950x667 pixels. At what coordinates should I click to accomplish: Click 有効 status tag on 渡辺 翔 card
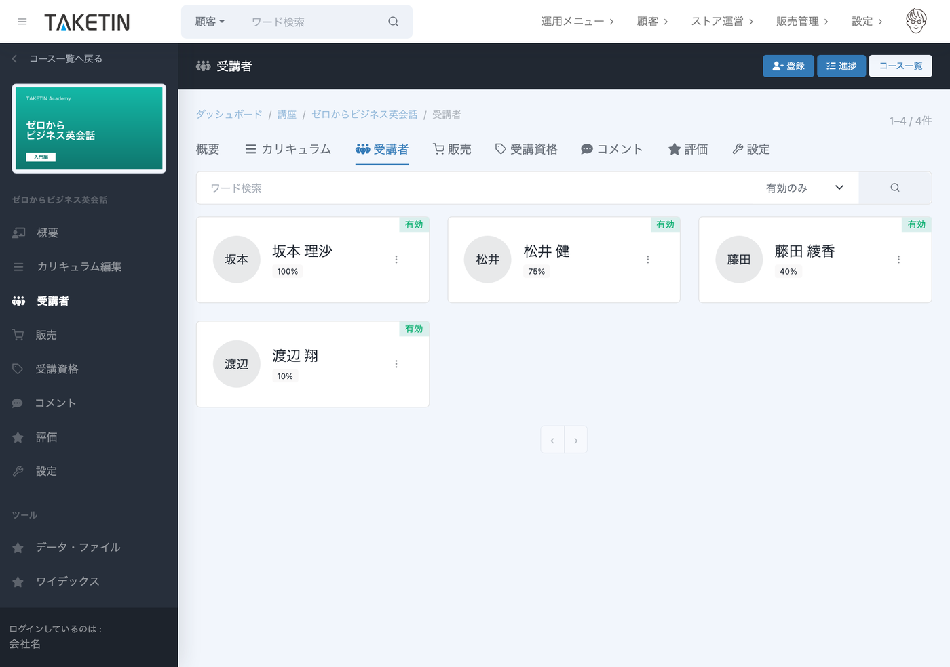(414, 329)
